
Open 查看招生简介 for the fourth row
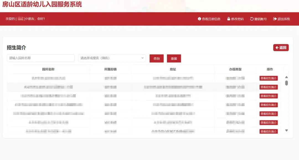[268, 105]
